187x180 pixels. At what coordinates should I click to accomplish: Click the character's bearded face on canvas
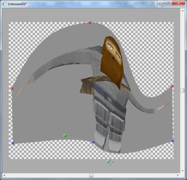[x=112, y=59]
